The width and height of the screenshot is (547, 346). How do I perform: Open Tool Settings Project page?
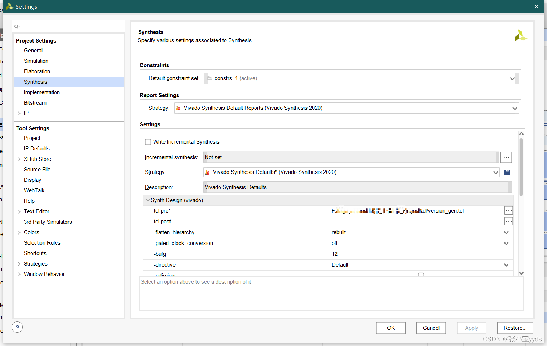(x=32, y=138)
